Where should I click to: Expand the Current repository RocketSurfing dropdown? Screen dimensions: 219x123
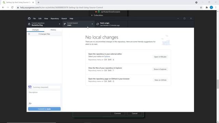44,24
